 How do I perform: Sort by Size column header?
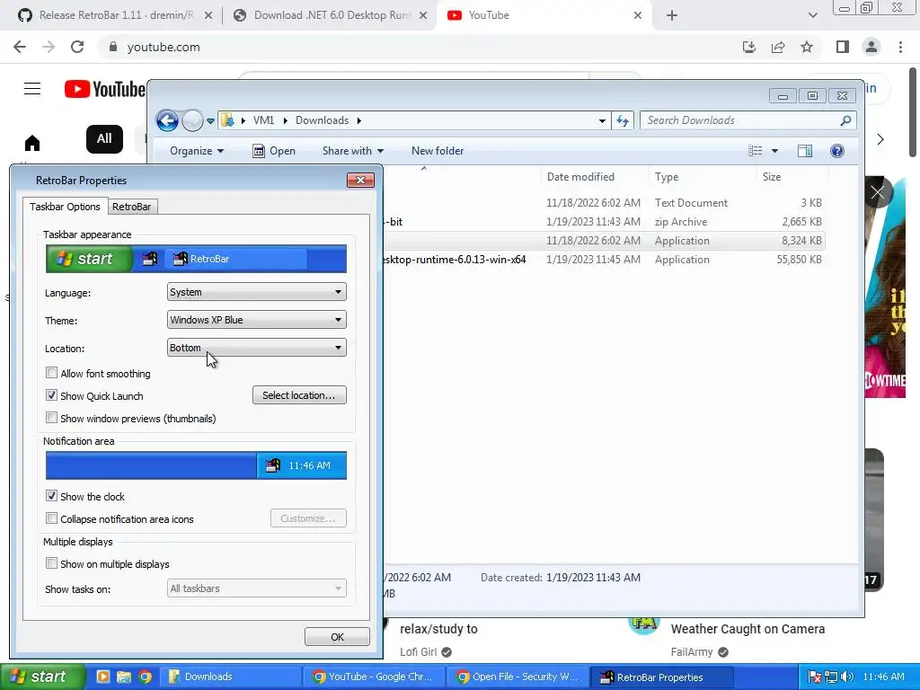tap(792, 177)
